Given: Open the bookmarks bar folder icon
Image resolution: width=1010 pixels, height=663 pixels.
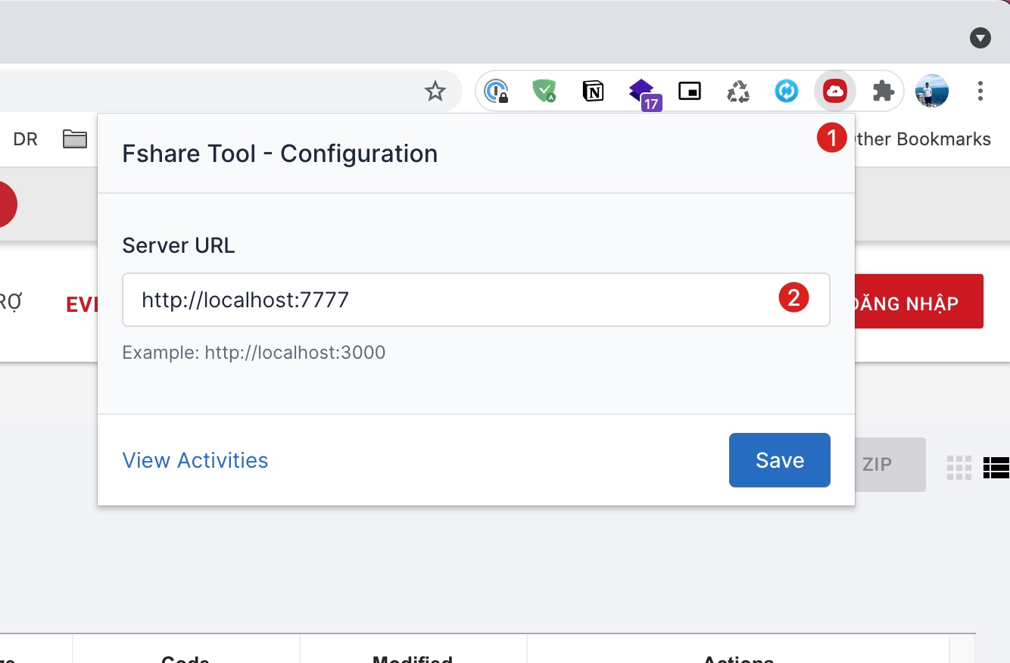Looking at the screenshot, I should pyautogui.click(x=75, y=139).
